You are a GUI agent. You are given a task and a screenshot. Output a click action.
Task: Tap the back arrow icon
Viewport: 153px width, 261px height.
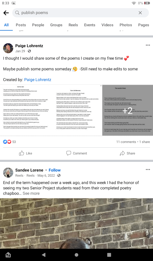pyautogui.click(x=6, y=13)
